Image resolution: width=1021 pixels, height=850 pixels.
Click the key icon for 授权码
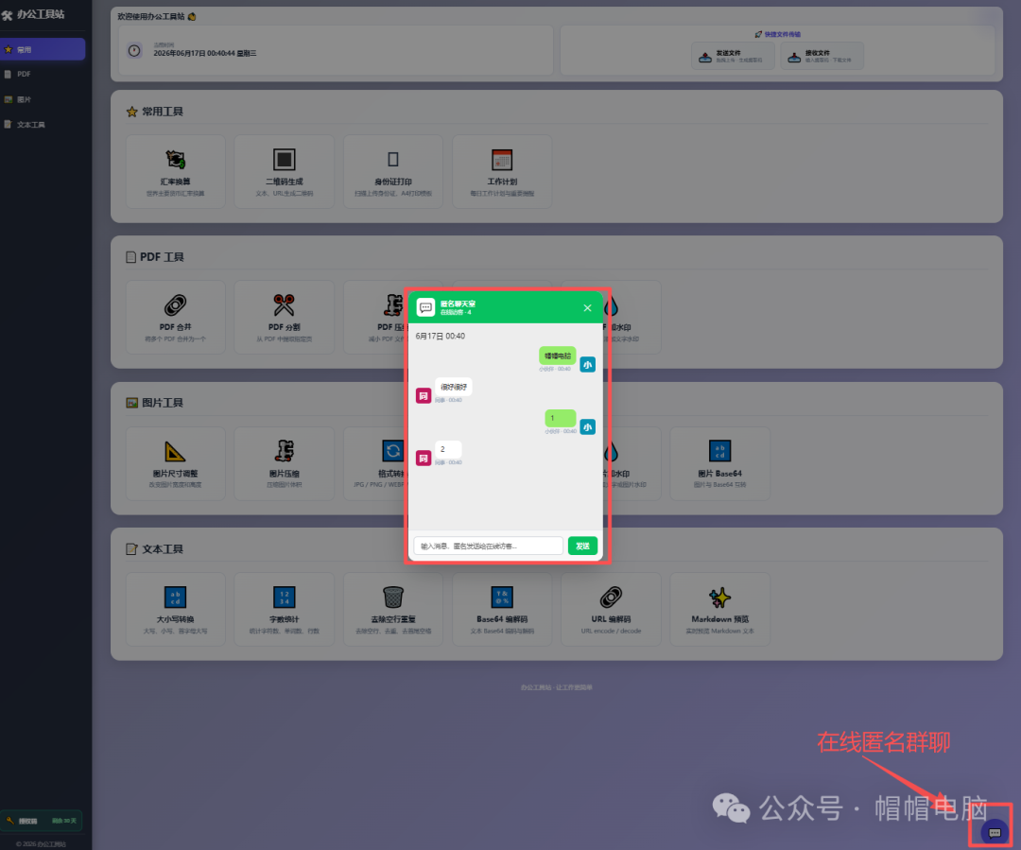9,821
